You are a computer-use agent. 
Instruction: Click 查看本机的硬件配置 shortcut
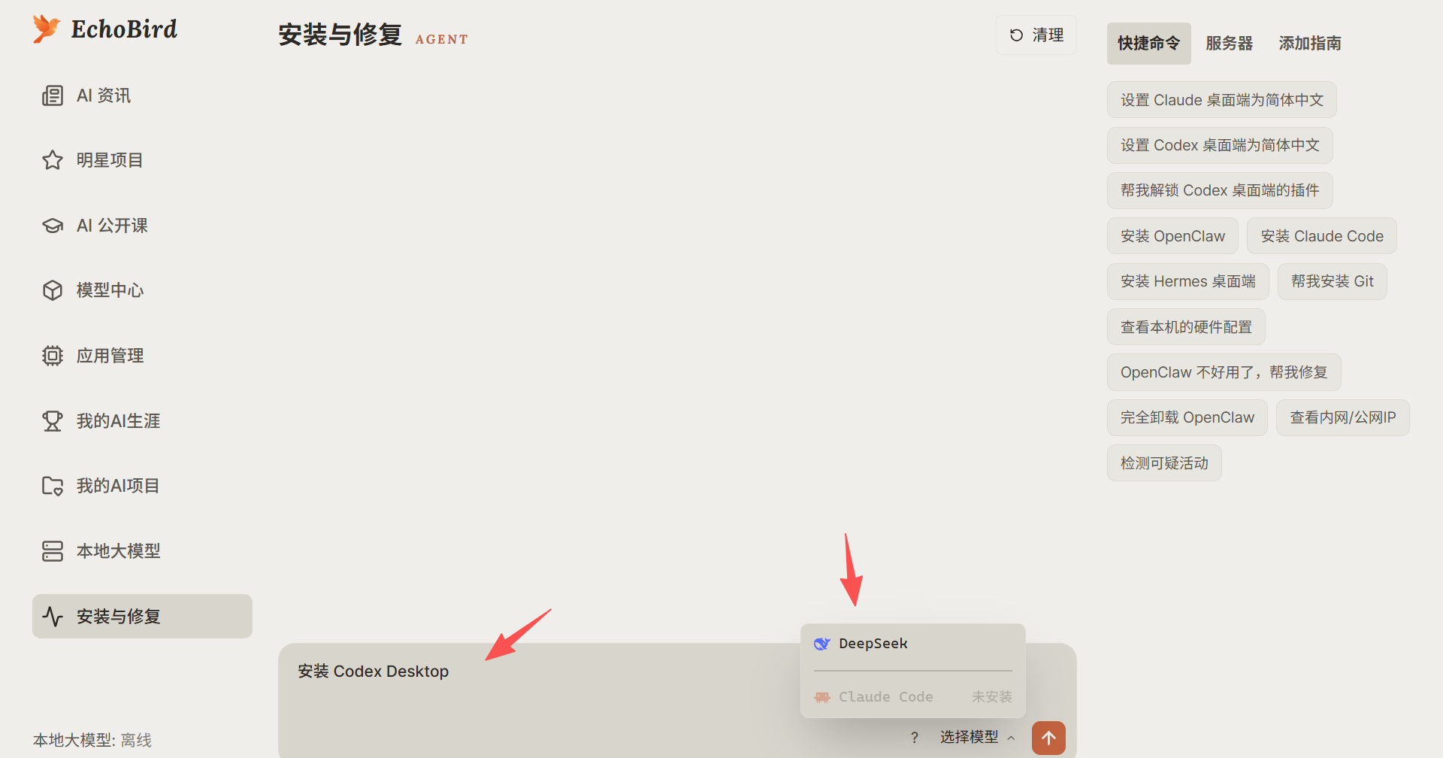click(x=1186, y=327)
